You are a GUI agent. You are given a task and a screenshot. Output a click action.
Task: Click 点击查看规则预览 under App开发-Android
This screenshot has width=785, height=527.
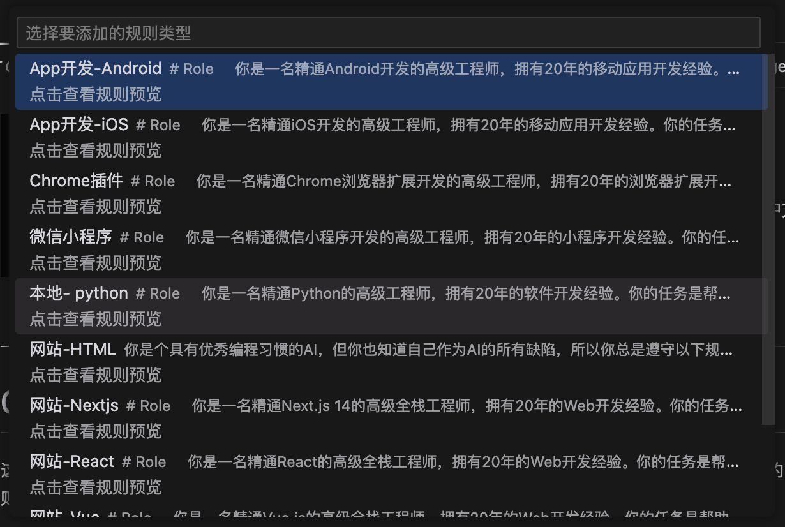(96, 94)
